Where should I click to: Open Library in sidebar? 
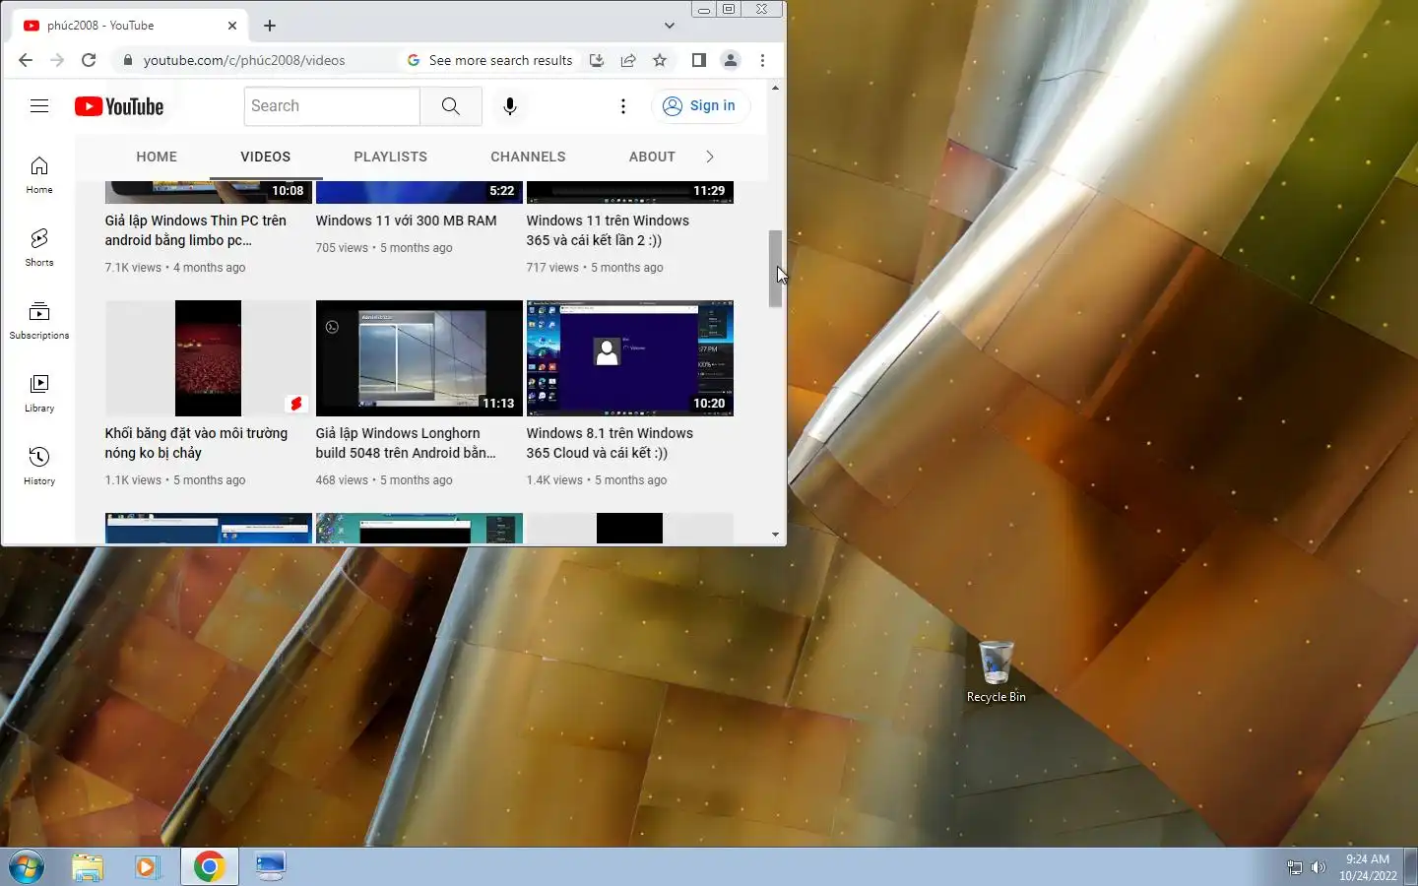click(39, 394)
